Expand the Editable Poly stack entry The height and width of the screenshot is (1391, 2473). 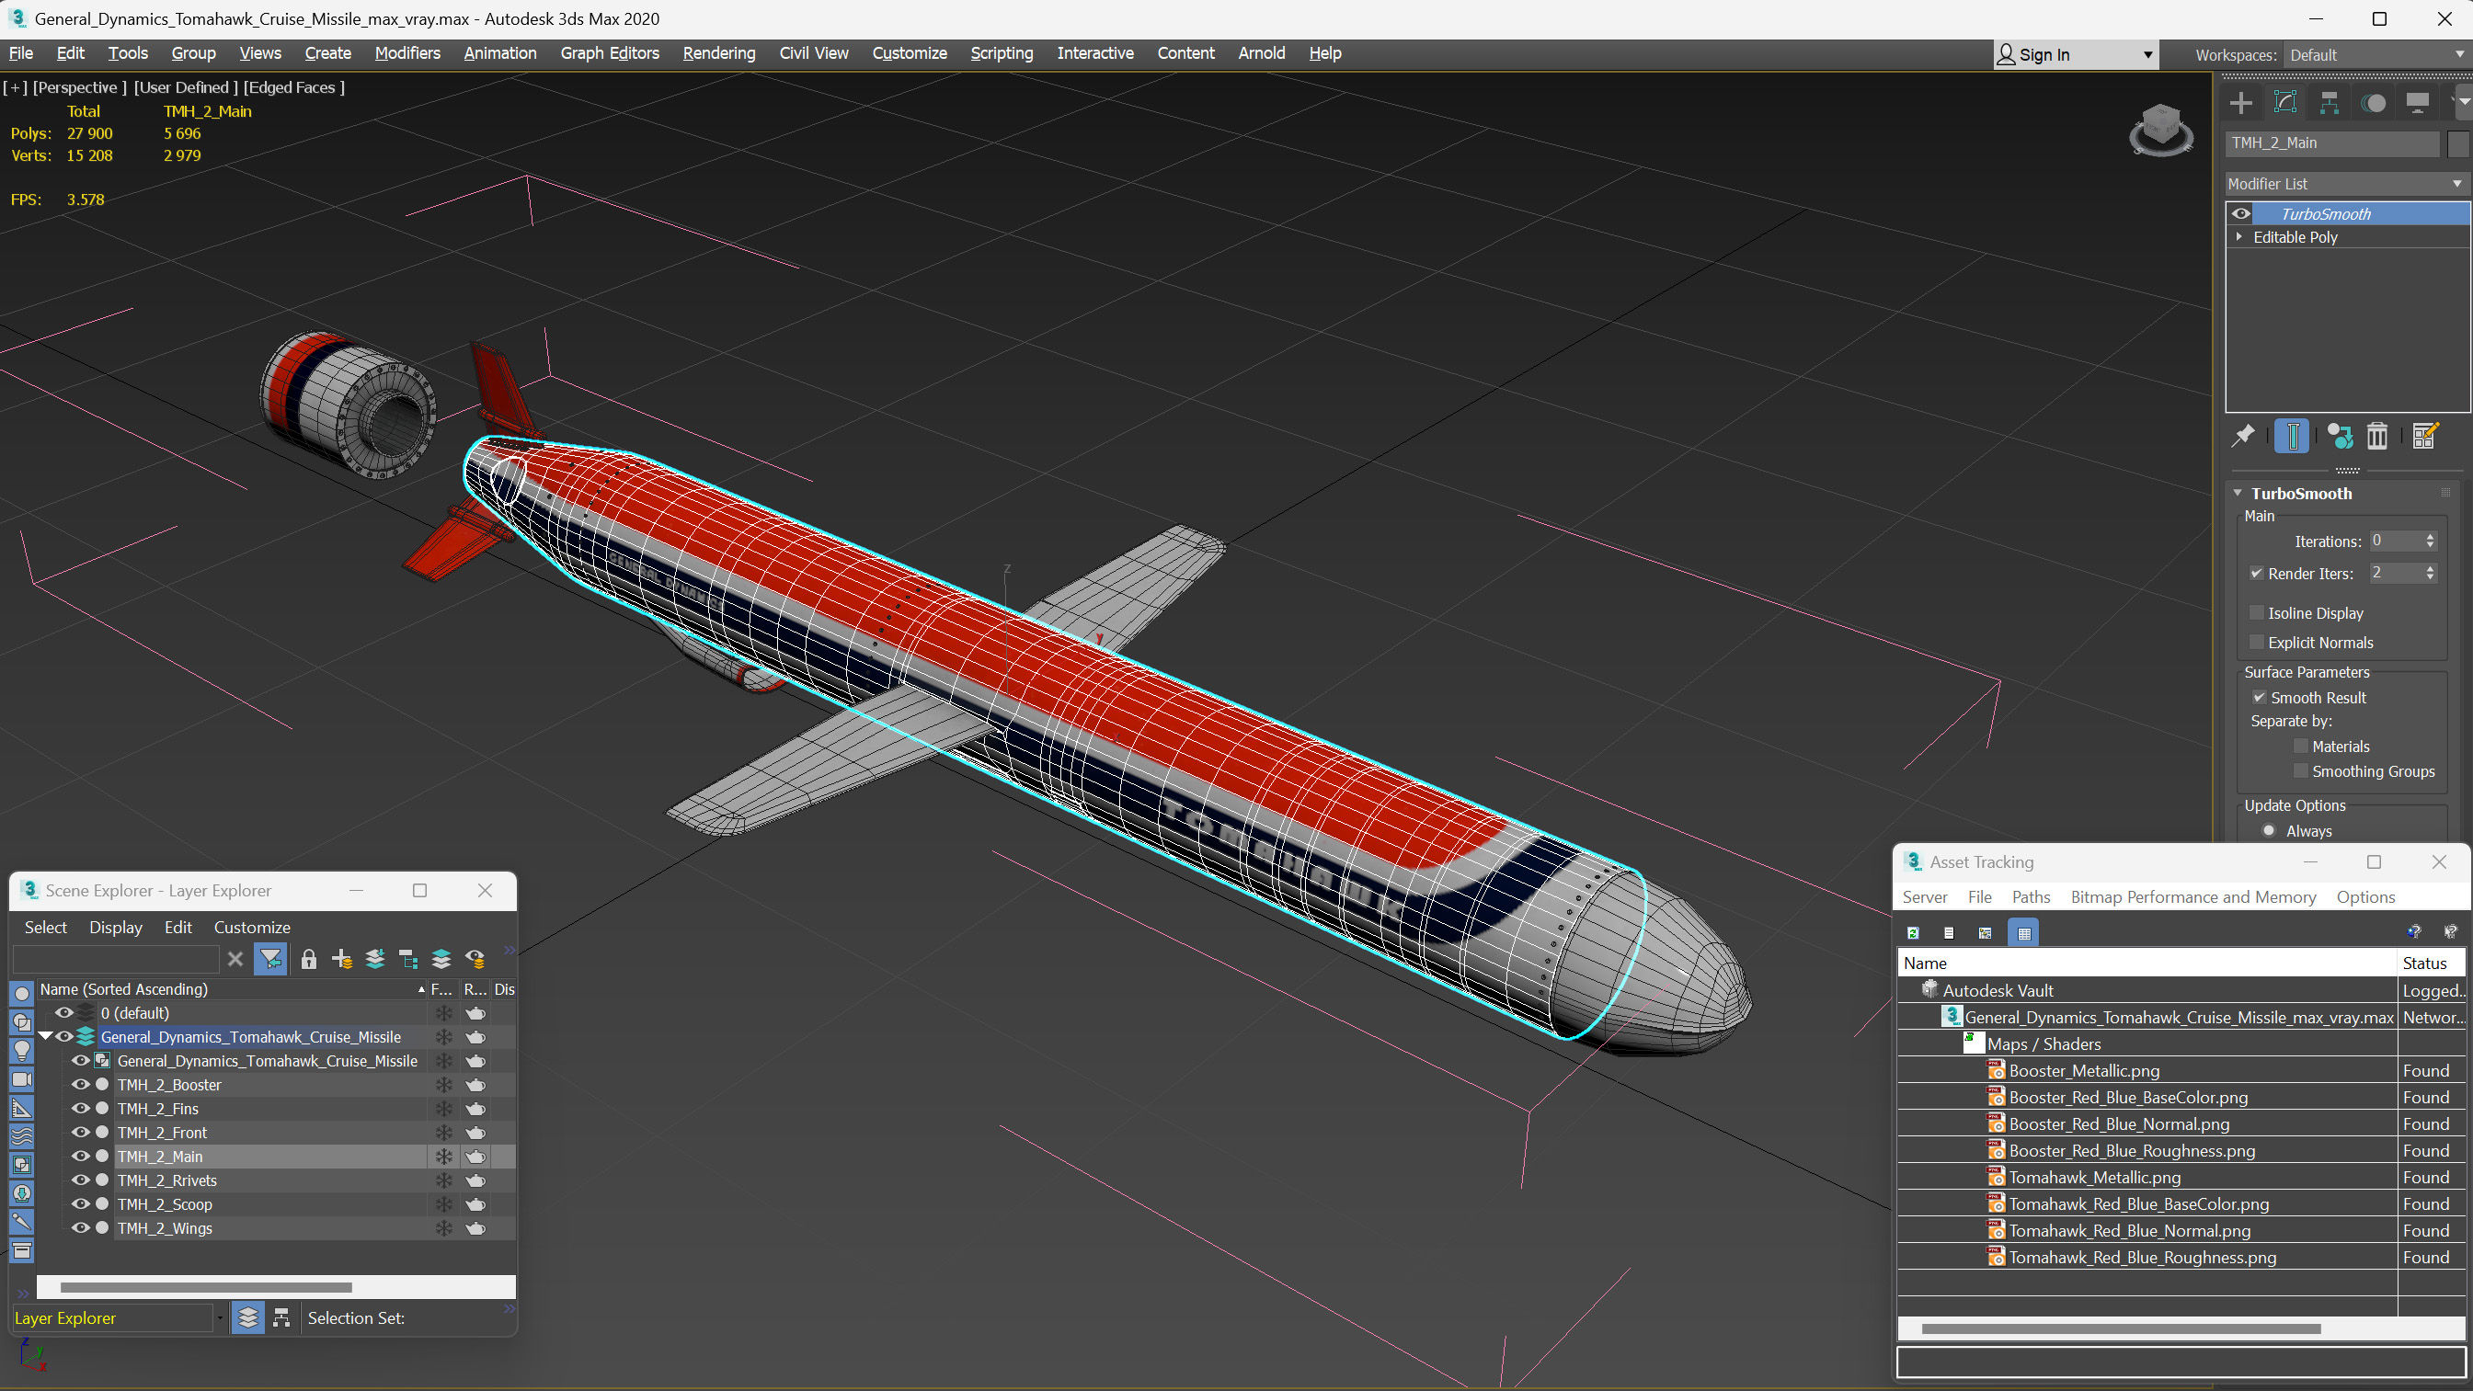[x=2238, y=236]
